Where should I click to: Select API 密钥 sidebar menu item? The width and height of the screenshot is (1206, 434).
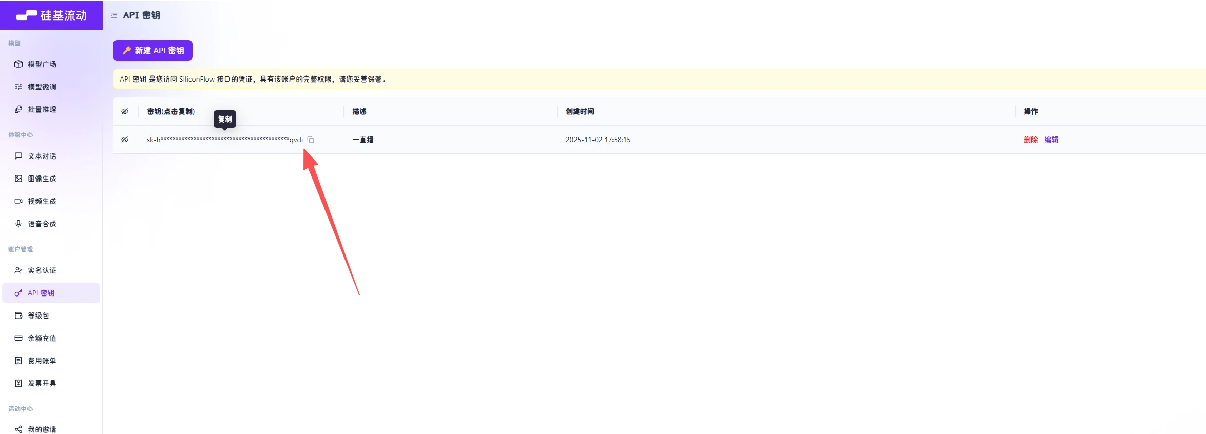[x=41, y=293]
